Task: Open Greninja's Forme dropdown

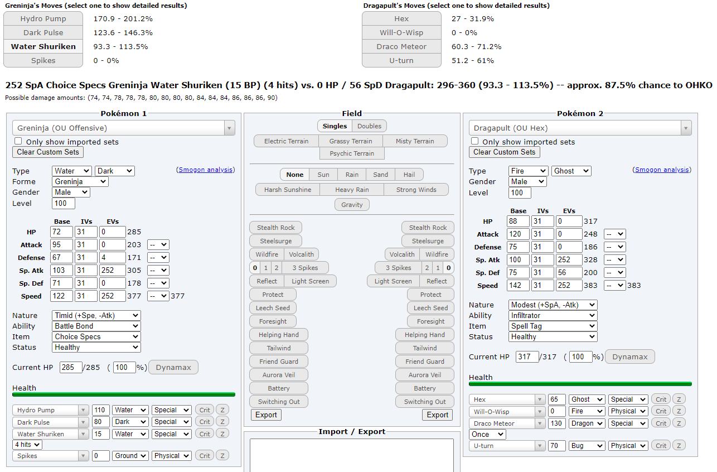Action: [80, 181]
